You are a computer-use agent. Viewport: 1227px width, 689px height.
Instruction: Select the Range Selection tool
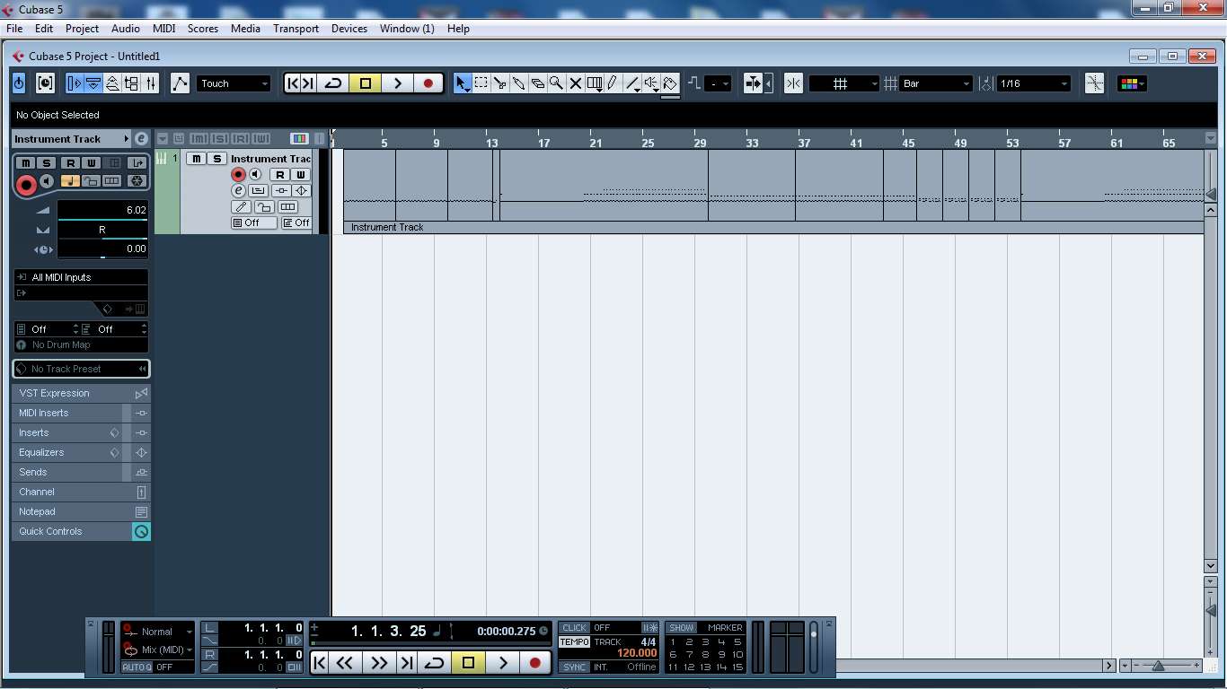click(x=481, y=83)
